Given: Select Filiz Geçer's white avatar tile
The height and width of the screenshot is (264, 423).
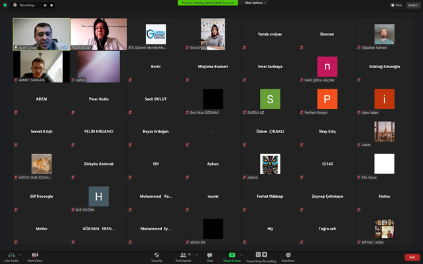Looking at the screenshot, I should pyautogui.click(x=385, y=164).
